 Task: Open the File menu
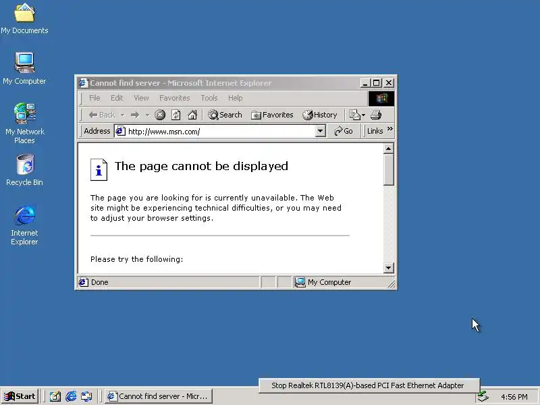[94, 98]
